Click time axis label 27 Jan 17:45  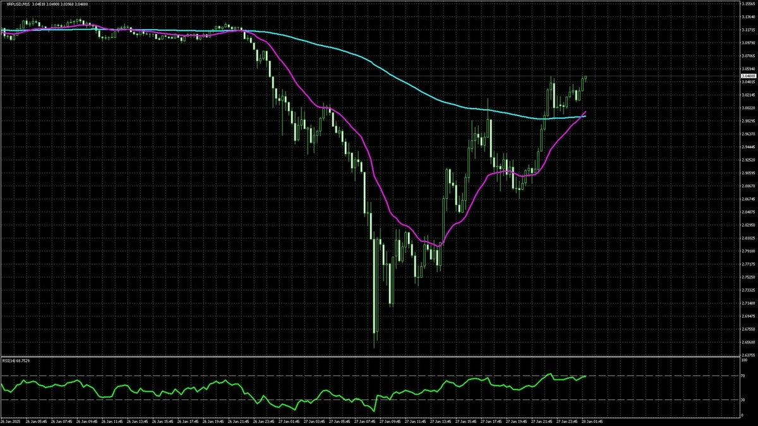(491, 422)
